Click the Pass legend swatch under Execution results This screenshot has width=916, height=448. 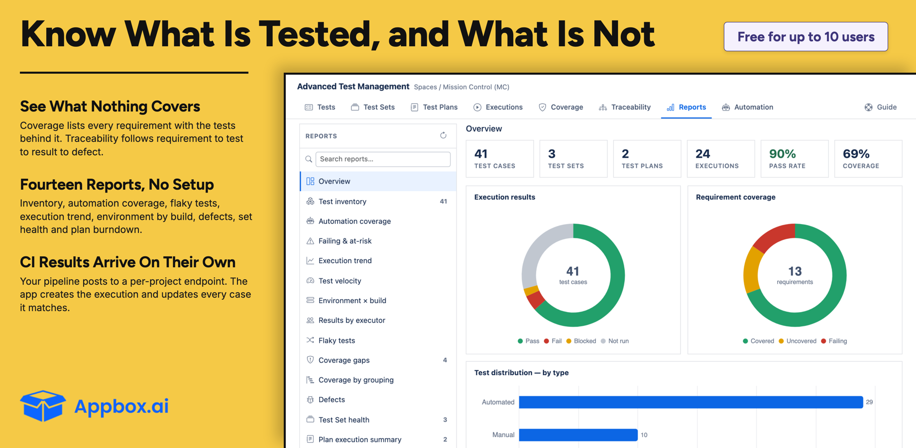[520, 341]
